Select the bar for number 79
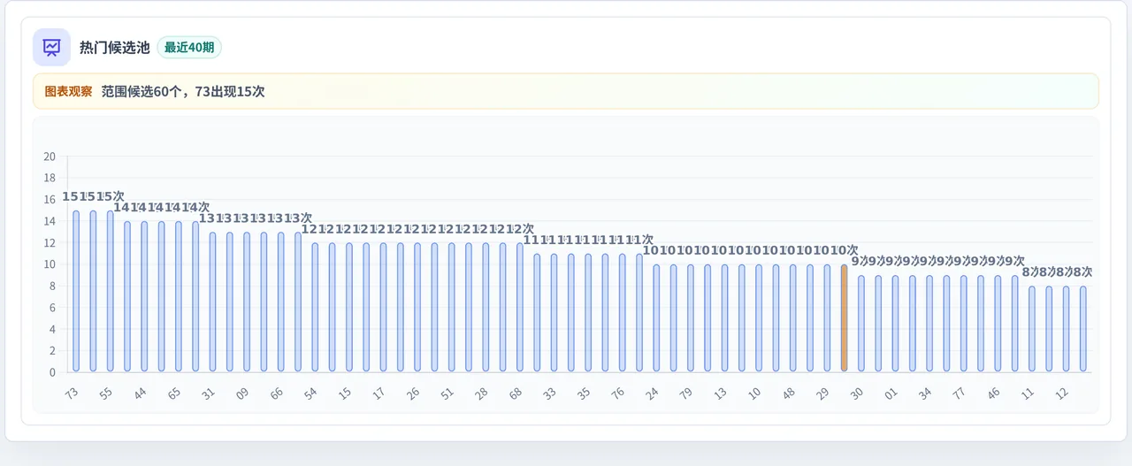Viewport: 1132px width, 466px height. 691,318
